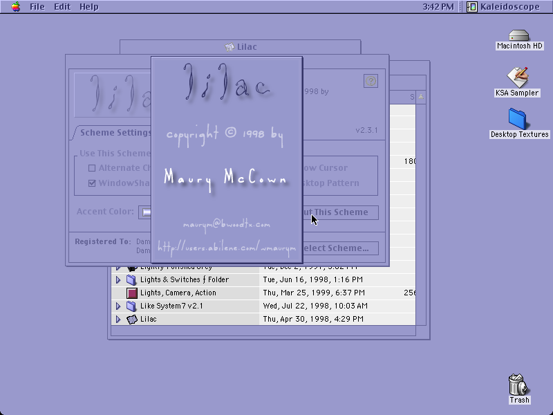The height and width of the screenshot is (415, 553).
Task: Click the maurym@bwoodtx.com email text
Action: pos(227,224)
